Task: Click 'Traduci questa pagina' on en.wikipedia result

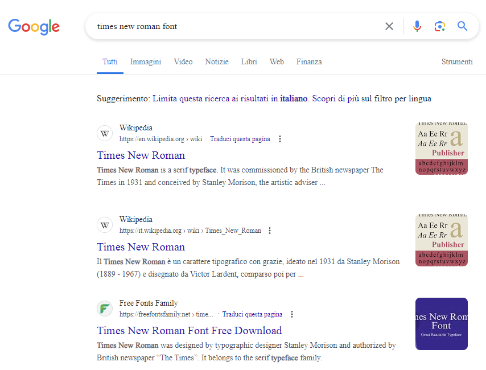Action: [x=240, y=139]
